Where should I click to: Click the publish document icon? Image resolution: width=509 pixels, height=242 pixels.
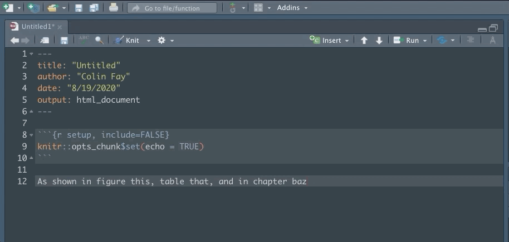point(442,40)
